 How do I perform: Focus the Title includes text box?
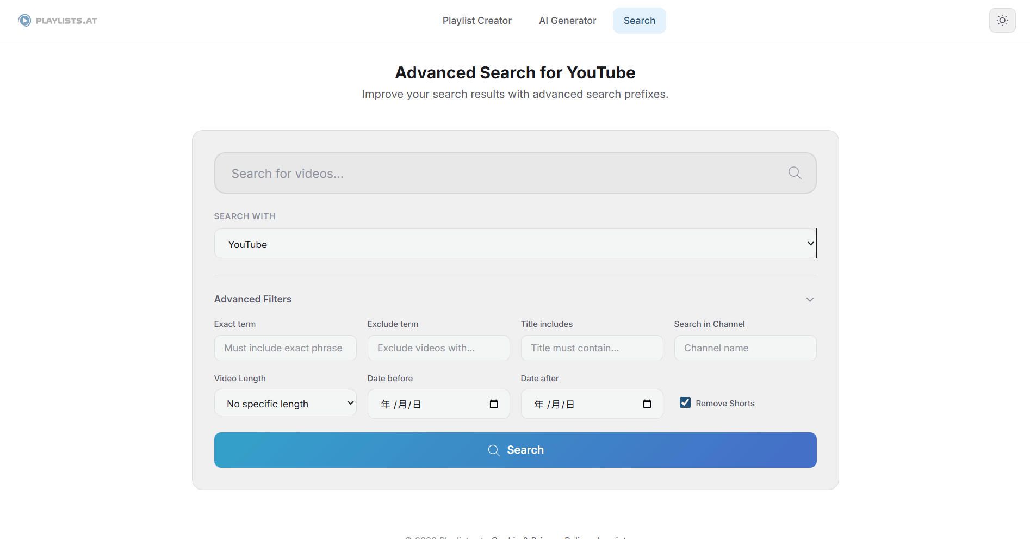pyautogui.click(x=592, y=348)
